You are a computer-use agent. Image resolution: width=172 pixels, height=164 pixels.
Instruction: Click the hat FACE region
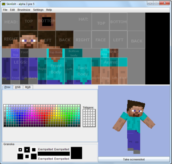[x=101, y=40]
